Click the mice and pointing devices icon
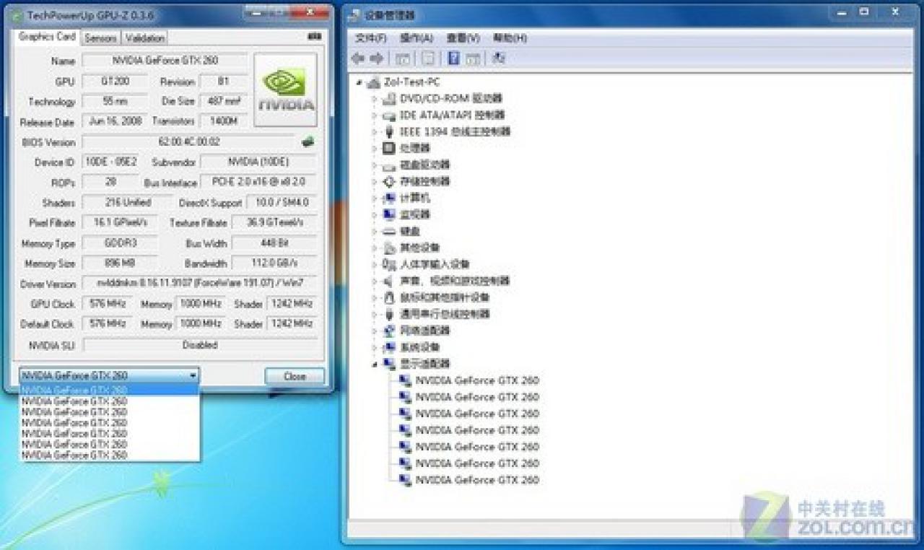The height and width of the screenshot is (550, 924). point(388,297)
